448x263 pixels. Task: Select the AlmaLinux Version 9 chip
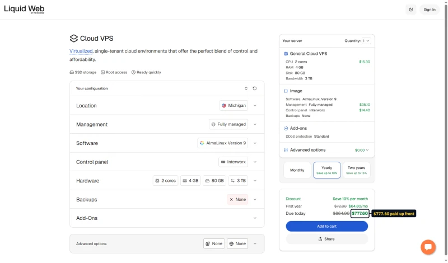point(223,143)
